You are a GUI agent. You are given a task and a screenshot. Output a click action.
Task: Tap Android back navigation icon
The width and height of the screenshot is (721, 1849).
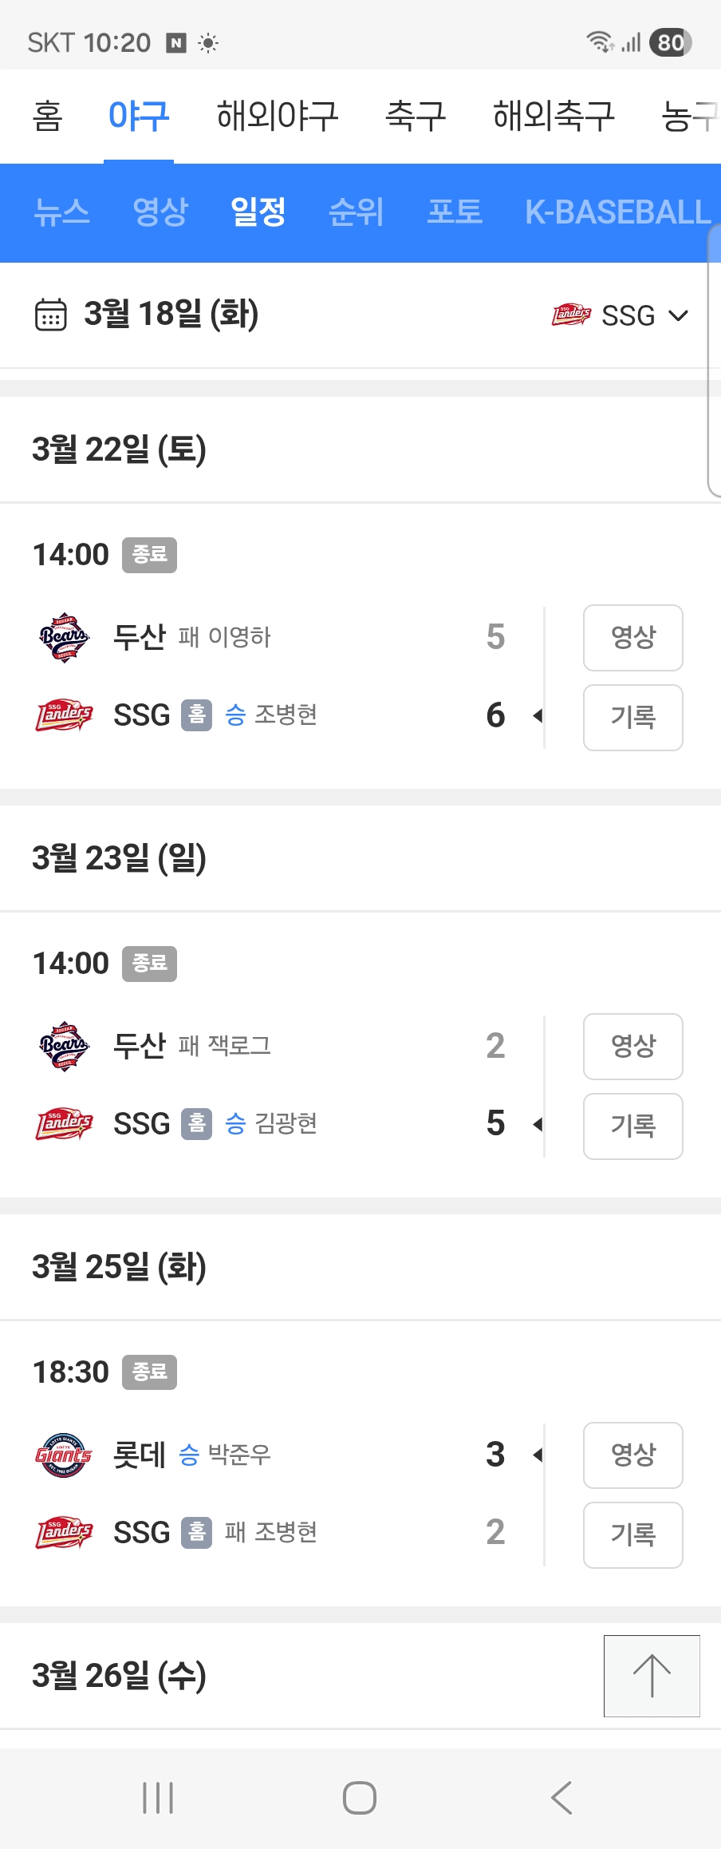click(561, 1798)
